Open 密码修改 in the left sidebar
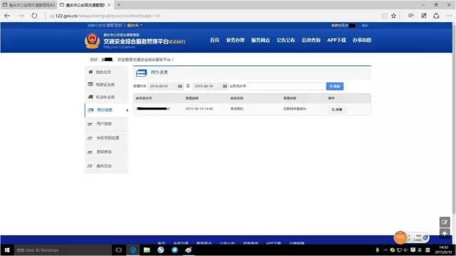 pos(104,151)
